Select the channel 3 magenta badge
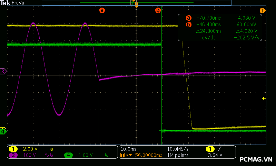This screenshot has height=166, width=276. pyautogui.click(x=13, y=155)
